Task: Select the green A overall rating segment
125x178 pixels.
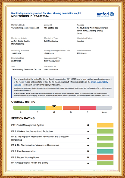Action: pos(21,108)
